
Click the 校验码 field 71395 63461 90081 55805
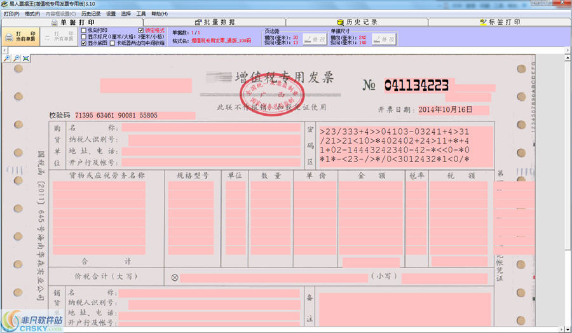click(x=135, y=116)
